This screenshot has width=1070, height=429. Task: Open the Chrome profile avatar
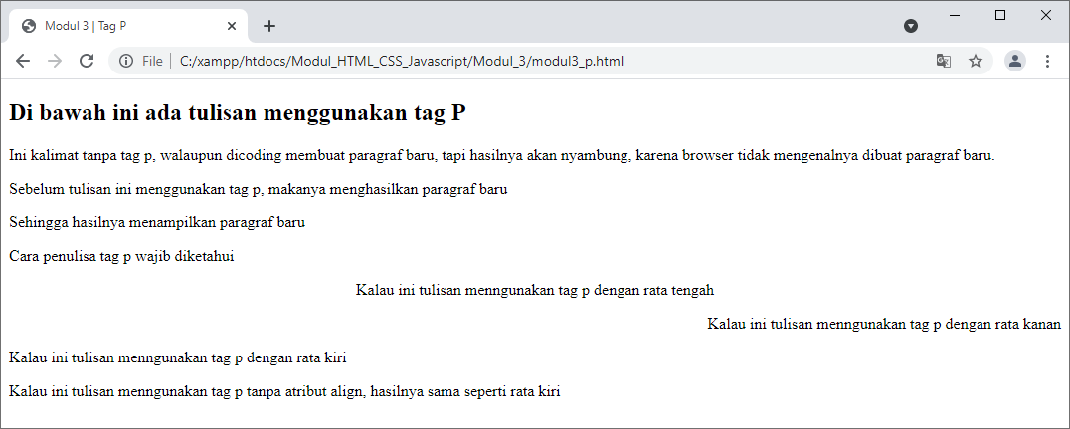[x=1014, y=62]
